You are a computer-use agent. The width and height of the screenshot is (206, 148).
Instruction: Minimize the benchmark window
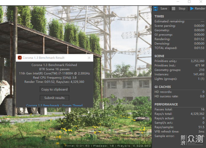click(178, 2)
